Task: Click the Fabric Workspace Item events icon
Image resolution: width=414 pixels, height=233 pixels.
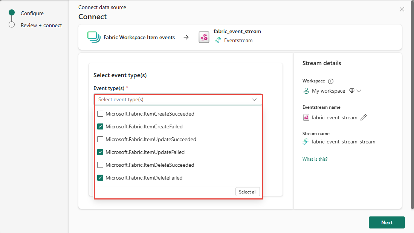Action: (x=94, y=37)
